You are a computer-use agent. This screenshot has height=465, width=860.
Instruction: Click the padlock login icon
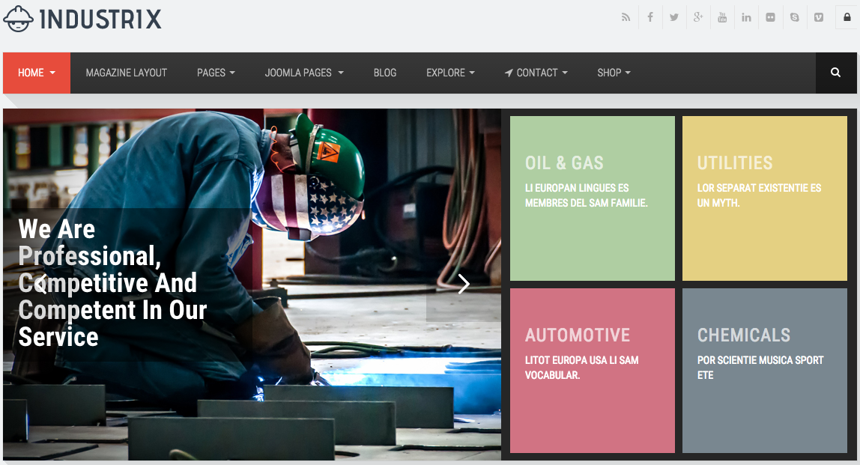(847, 17)
